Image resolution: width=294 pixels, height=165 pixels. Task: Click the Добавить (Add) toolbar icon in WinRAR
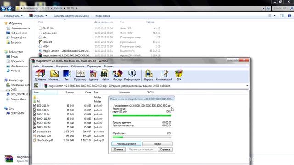pyautogui.click(x=40, y=75)
